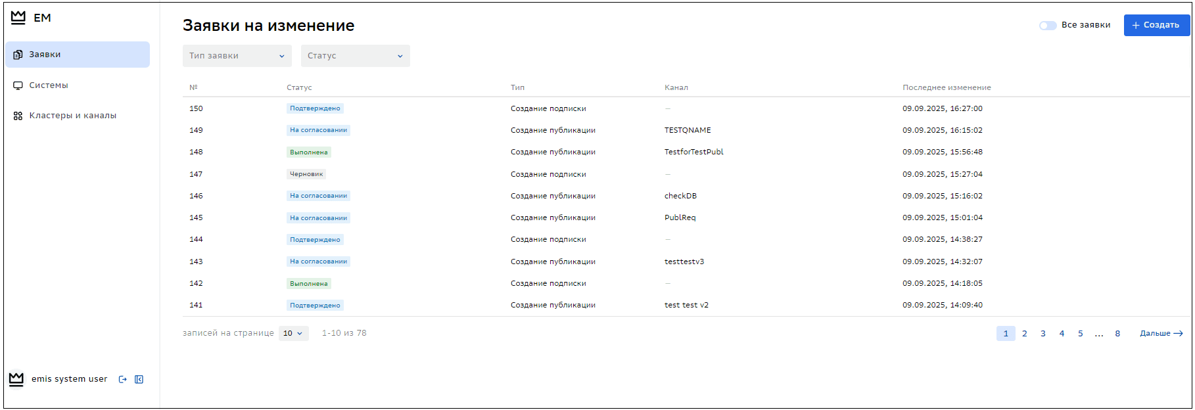
Task: Click the Канал column header
Action: pyautogui.click(x=676, y=87)
